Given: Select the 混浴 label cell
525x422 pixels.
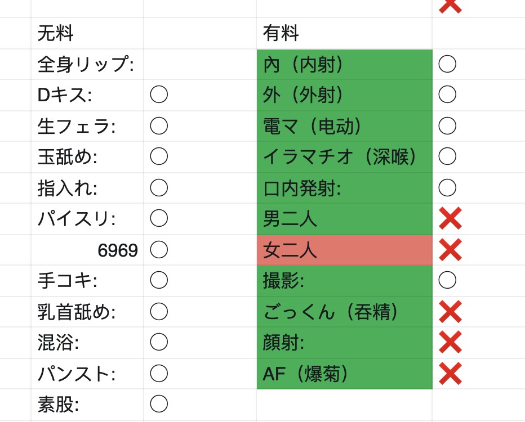Looking at the screenshot, I should coord(87,343).
